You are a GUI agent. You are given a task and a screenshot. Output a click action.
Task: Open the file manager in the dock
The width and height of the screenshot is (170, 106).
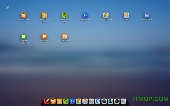click(x=85, y=101)
